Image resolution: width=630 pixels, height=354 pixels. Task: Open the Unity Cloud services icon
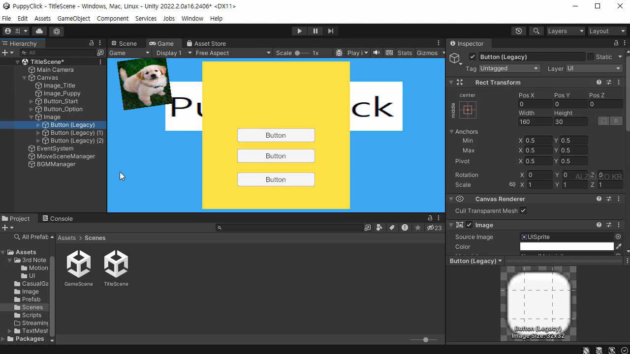[x=39, y=31]
